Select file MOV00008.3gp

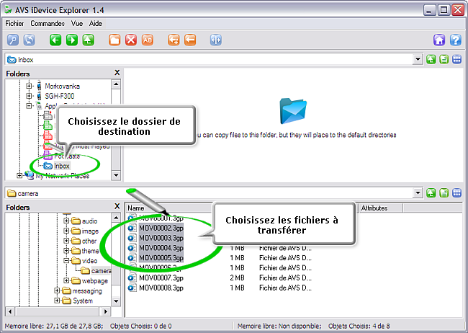click(161, 288)
